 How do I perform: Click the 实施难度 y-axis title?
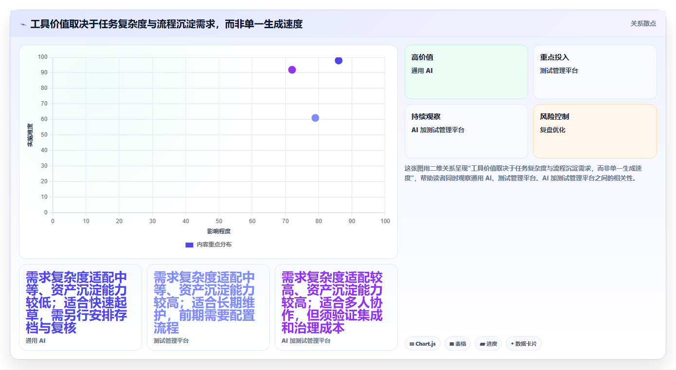(x=30, y=135)
